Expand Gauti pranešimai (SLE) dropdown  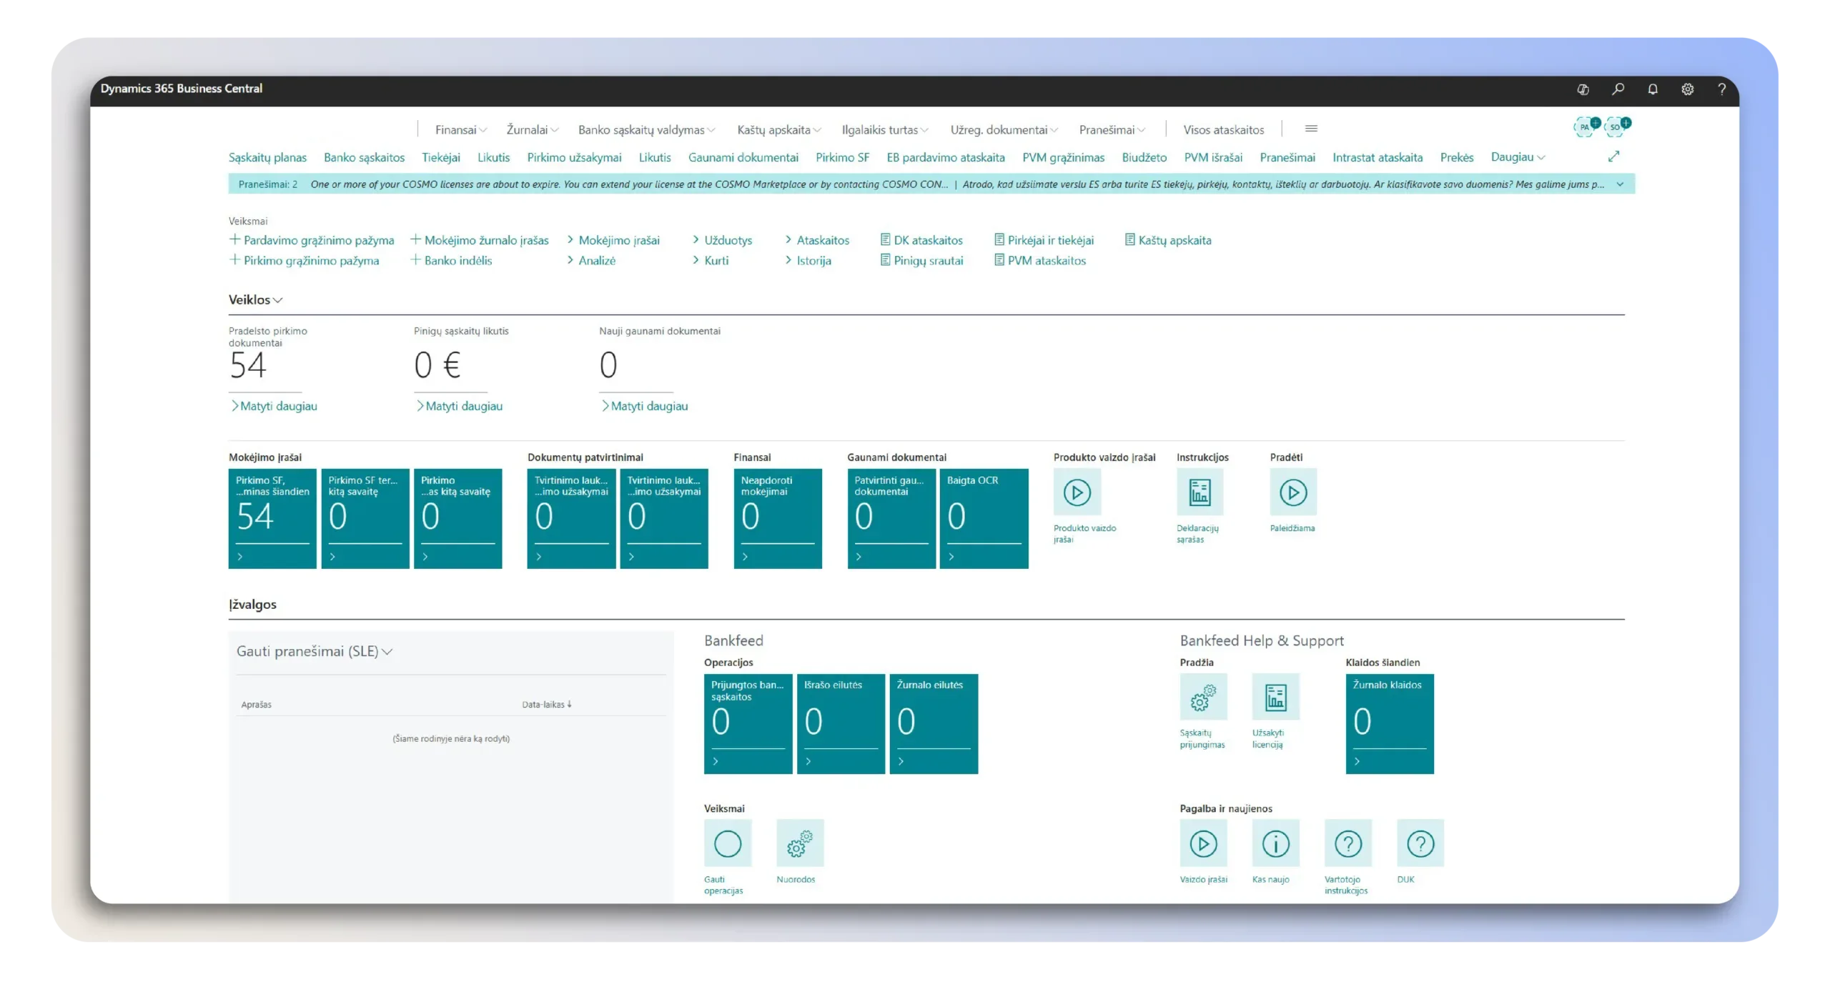coord(314,650)
